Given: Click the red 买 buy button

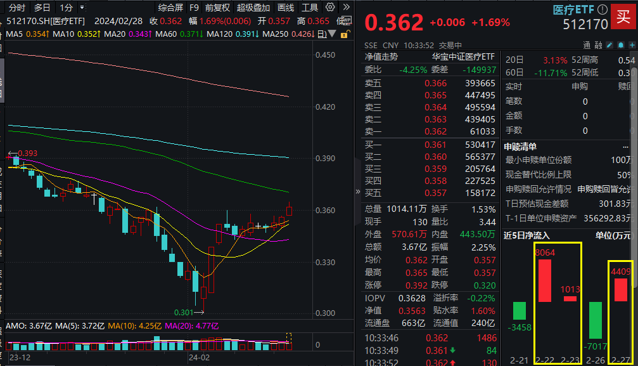Looking at the screenshot, I should pos(624,17).
